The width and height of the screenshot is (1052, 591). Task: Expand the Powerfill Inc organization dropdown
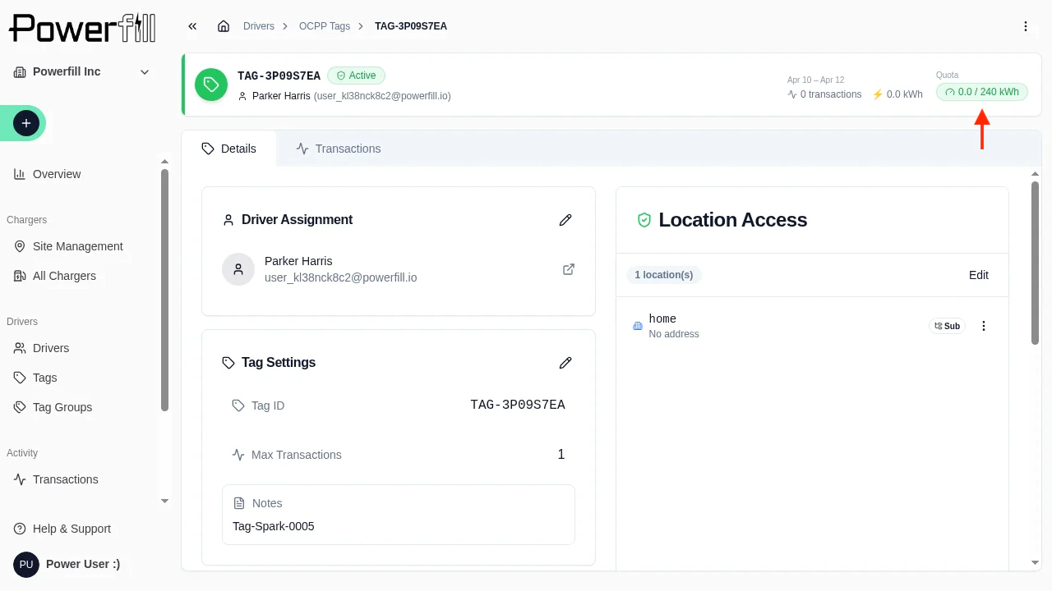coord(82,71)
